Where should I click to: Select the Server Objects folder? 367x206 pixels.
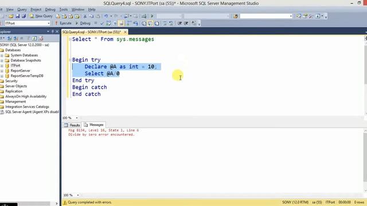pos(16,86)
